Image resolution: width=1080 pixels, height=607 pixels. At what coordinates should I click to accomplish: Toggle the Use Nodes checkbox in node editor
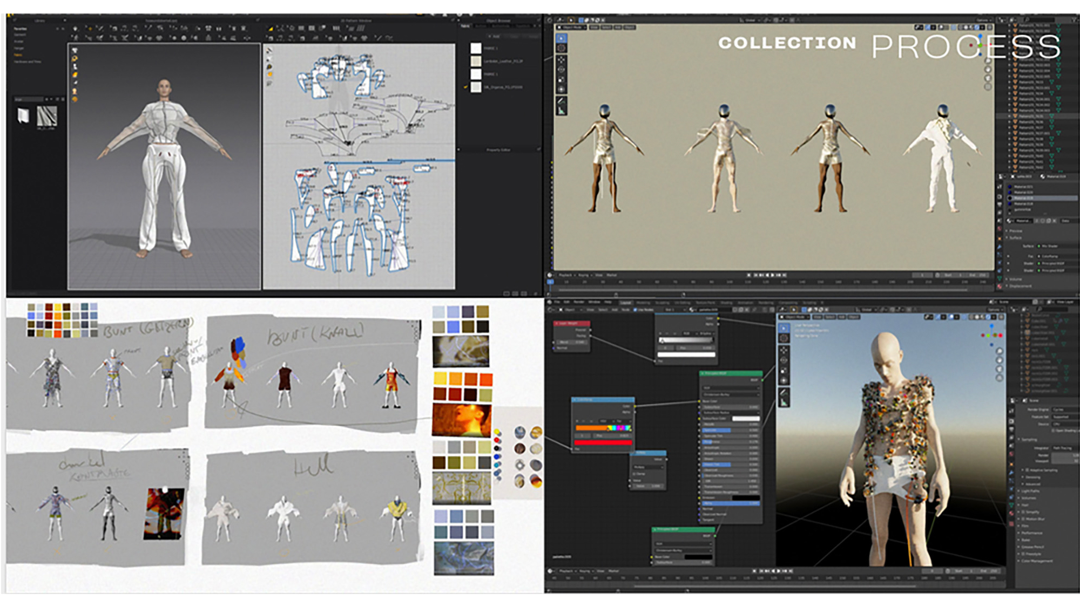(x=635, y=310)
